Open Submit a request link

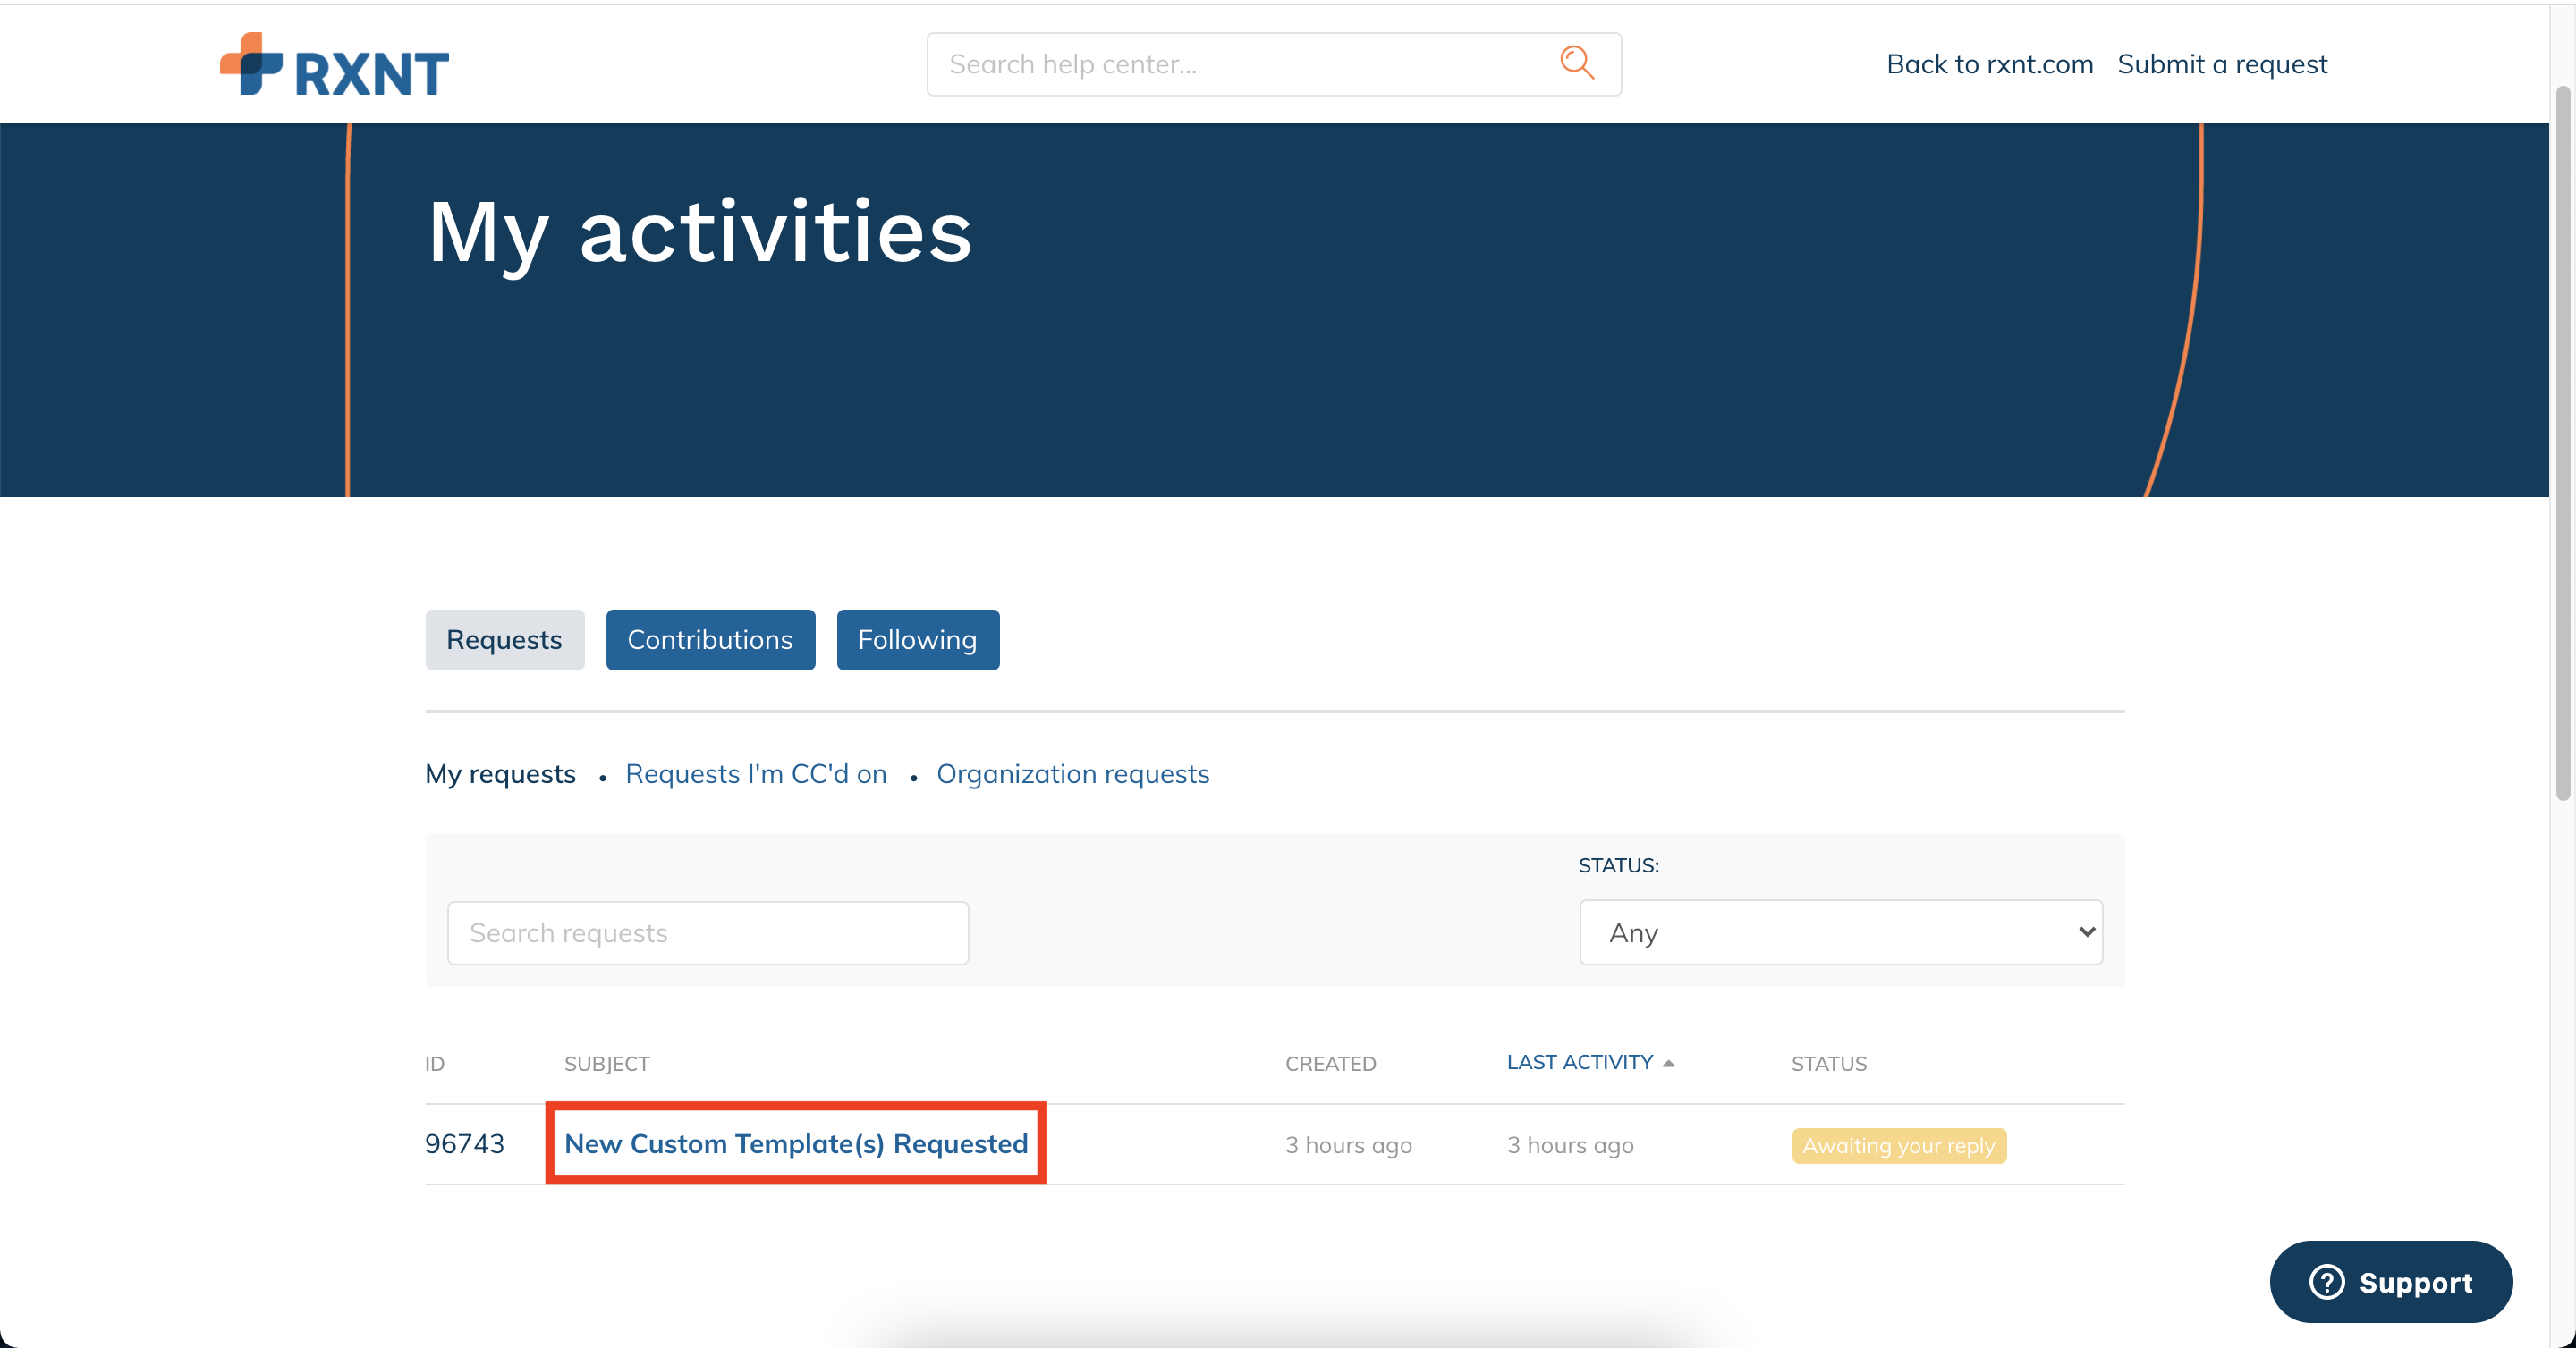pyautogui.click(x=2222, y=64)
